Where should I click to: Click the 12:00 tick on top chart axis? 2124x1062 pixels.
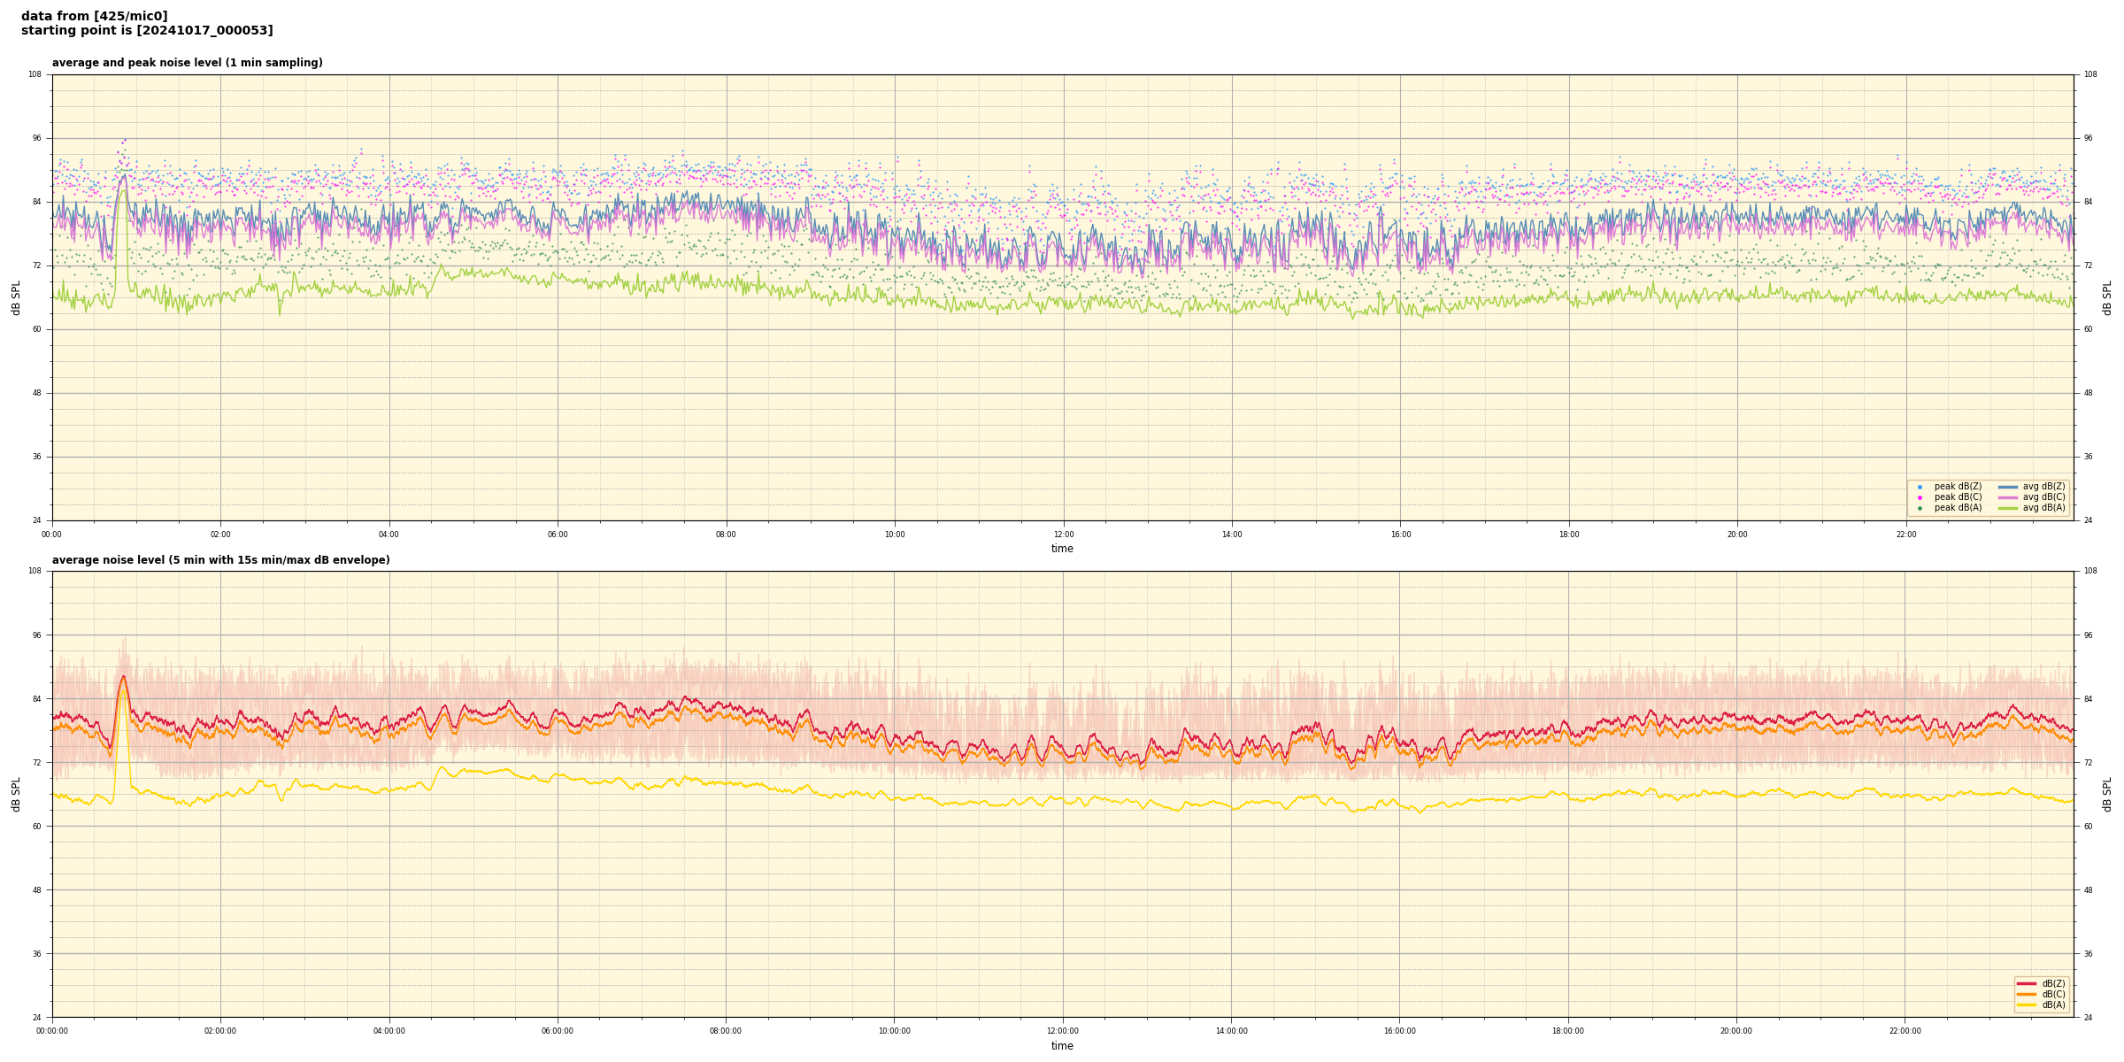click(x=1063, y=535)
